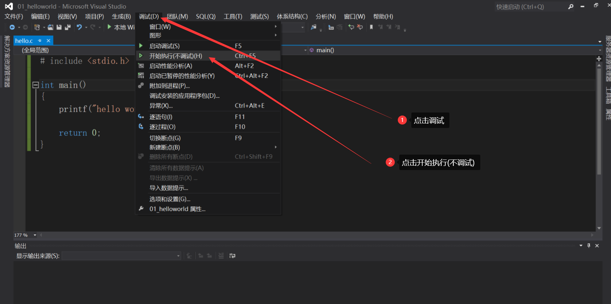Open the 生成(B) menu
Viewport: 611px width, 304px height.
coord(121,17)
